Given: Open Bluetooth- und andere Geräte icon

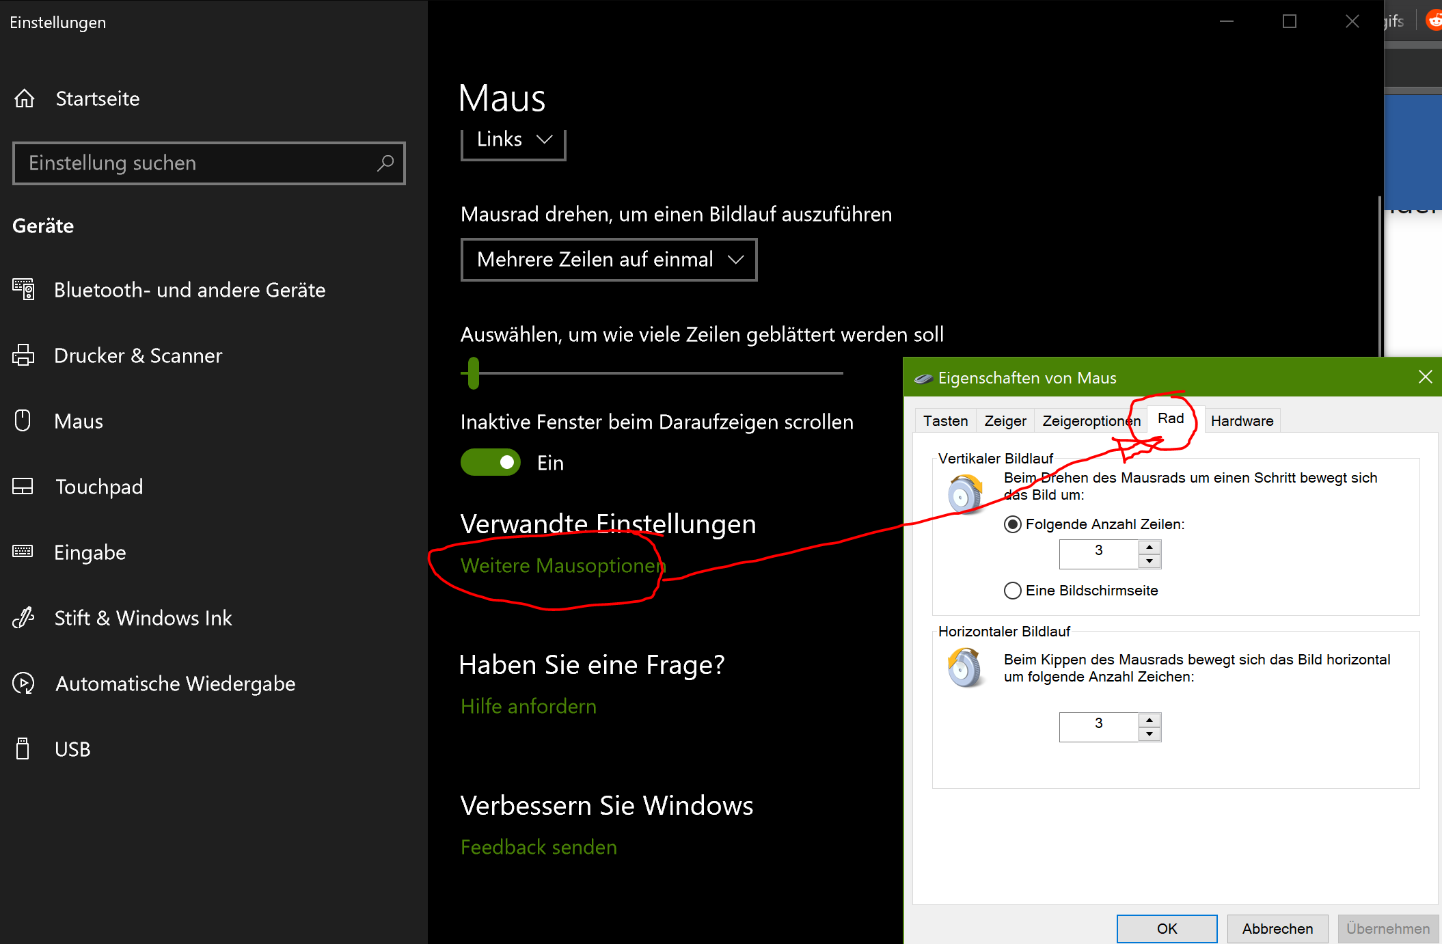Looking at the screenshot, I should coord(23,289).
